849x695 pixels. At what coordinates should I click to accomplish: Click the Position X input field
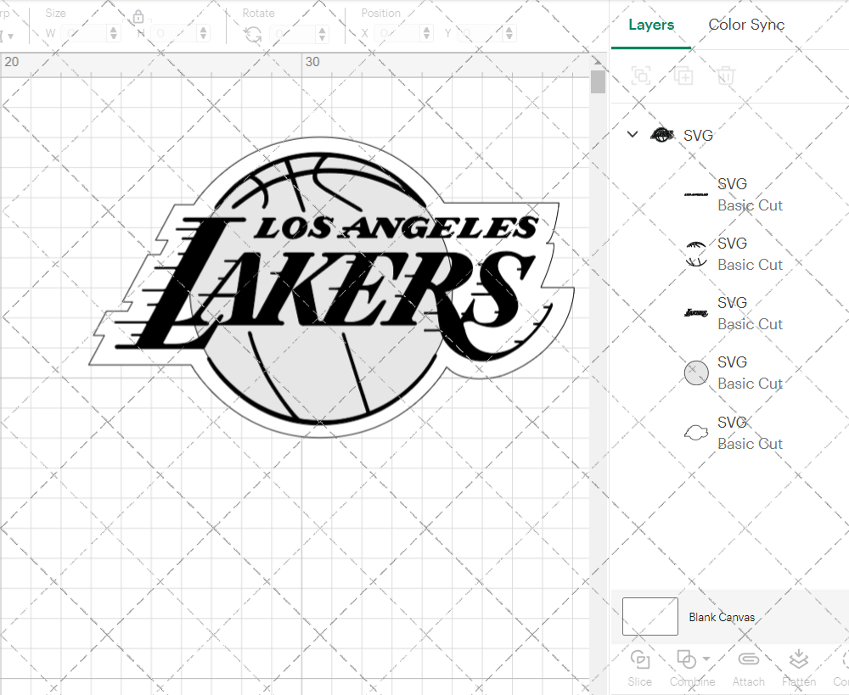[397, 34]
